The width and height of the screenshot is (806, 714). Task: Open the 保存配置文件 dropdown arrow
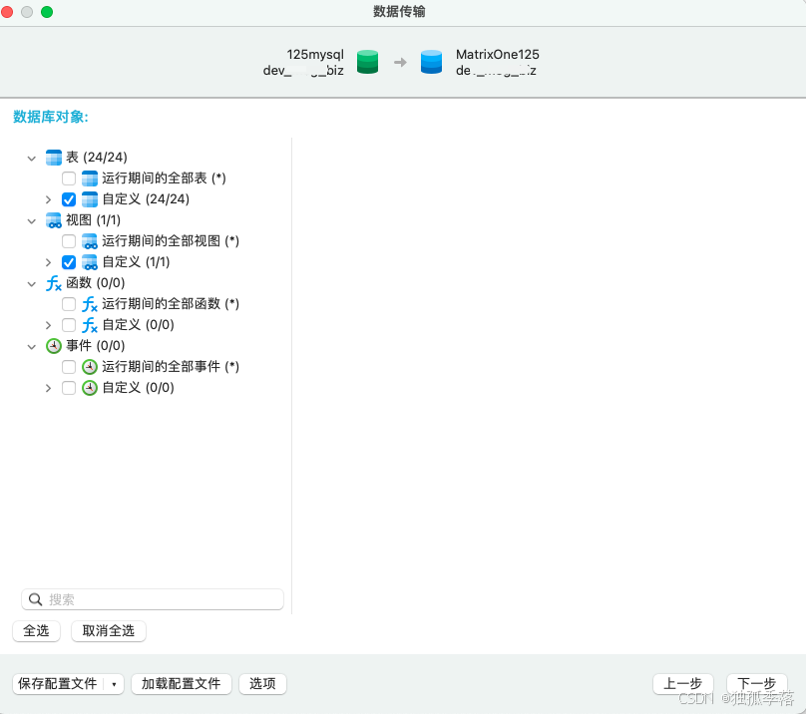click(x=113, y=684)
